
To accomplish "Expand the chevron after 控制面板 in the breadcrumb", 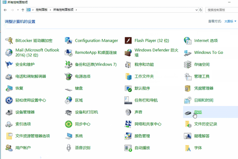I will pyautogui.click(x=50, y=10).
